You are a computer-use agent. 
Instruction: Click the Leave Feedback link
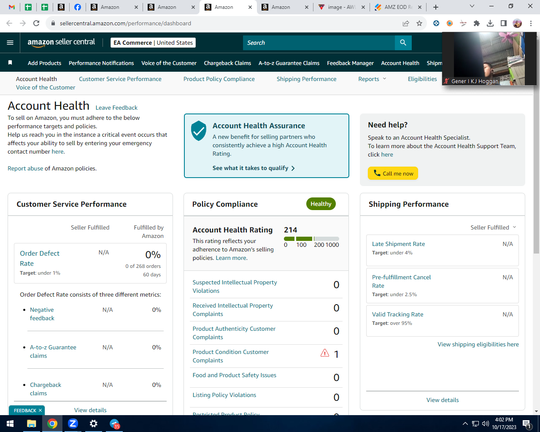click(x=116, y=108)
